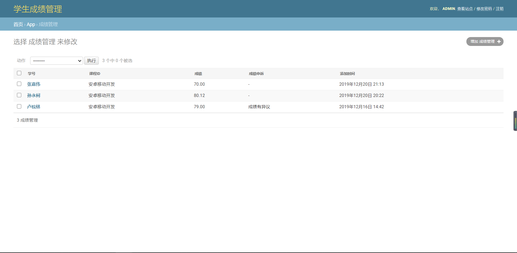Click the ADMIN username in header
Image resolution: width=517 pixels, height=253 pixels.
pos(449,9)
